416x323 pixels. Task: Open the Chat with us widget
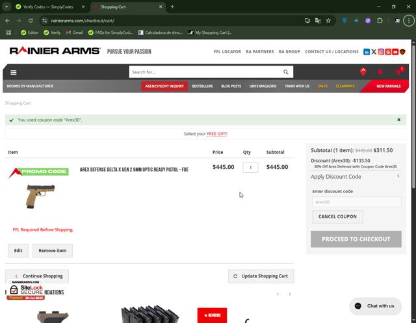(375, 306)
